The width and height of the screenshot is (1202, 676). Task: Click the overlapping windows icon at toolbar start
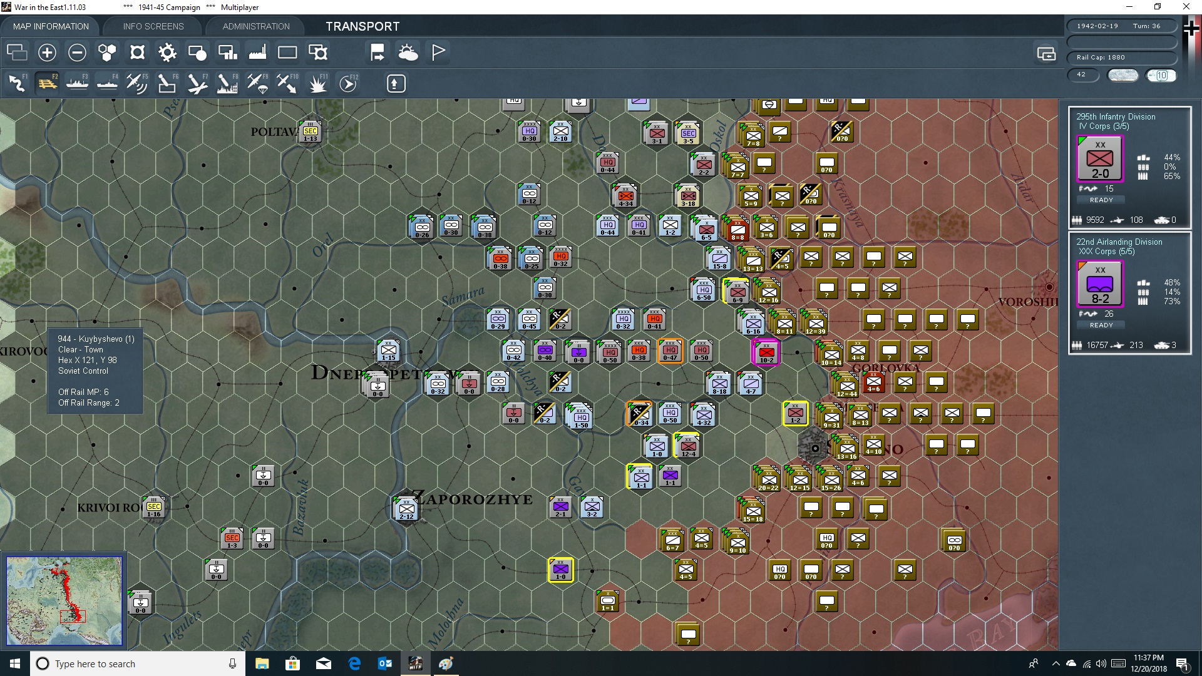pyautogui.click(x=17, y=53)
